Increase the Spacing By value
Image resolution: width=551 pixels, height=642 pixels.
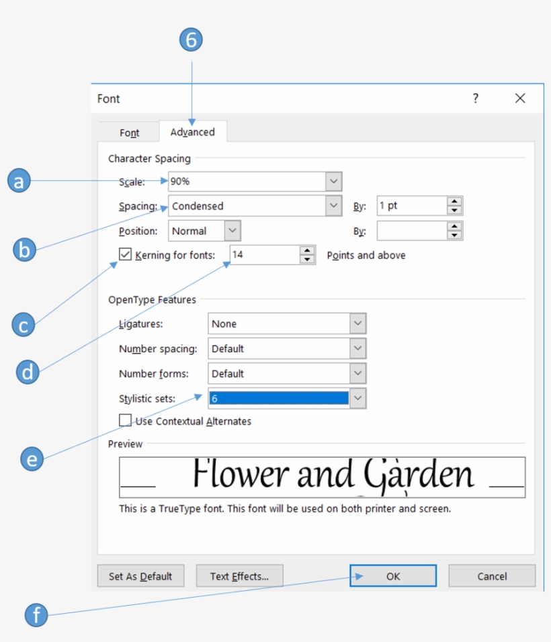(x=455, y=202)
